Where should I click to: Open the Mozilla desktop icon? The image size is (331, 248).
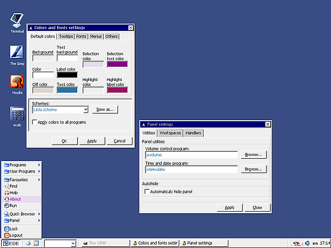17,83
